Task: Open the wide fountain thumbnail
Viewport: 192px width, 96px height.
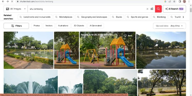Action: point(31,82)
